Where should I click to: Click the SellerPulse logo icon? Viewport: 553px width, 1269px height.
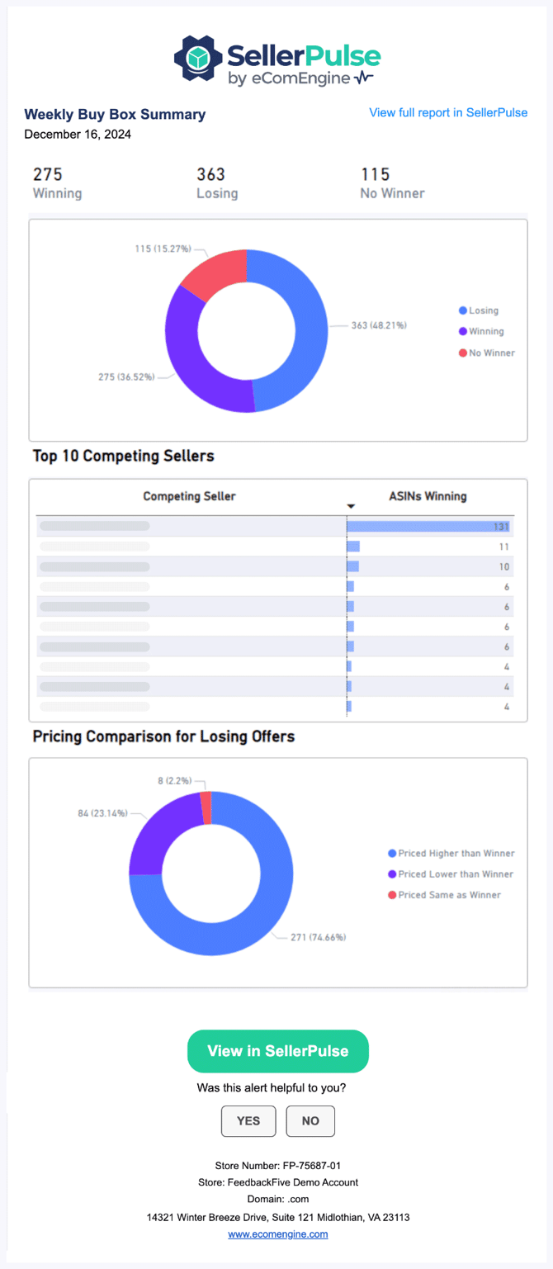click(196, 59)
